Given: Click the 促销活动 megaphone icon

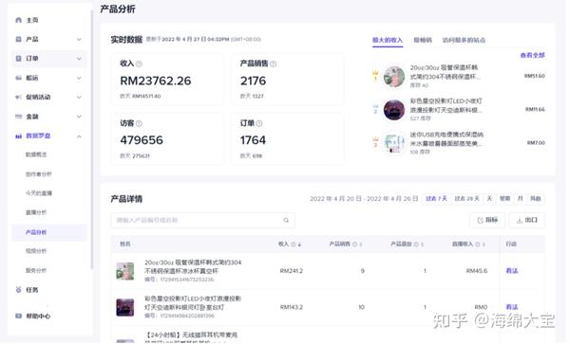Looking at the screenshot, I should 19,98.
